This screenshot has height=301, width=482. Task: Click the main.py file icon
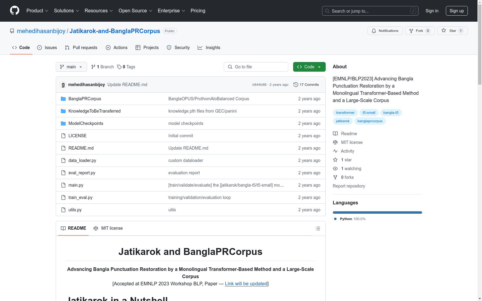[63, 185]
